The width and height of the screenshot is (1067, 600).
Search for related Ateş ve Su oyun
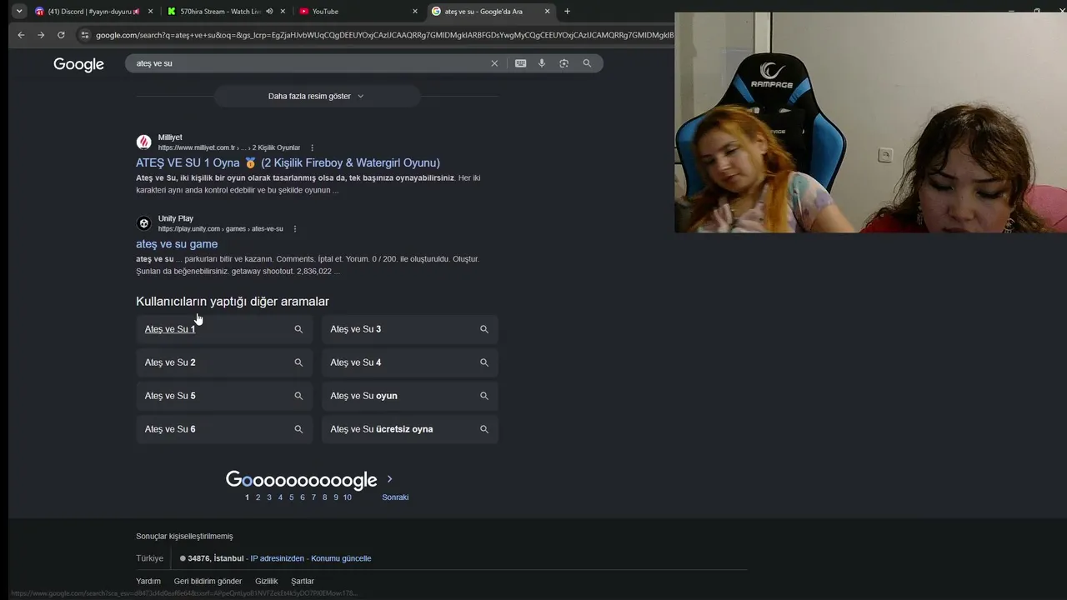pos(410,396)
